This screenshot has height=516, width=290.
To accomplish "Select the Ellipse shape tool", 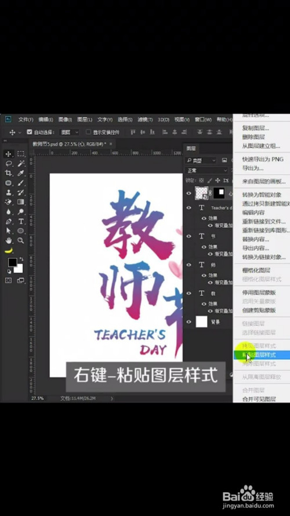I will [21, 230].
